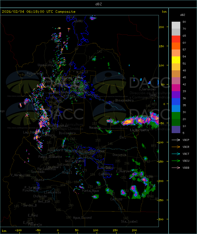Viewport: 197px width, 234px height.
Task: Click the -100 tick on the horizontal axis
Action: (18, 230)
